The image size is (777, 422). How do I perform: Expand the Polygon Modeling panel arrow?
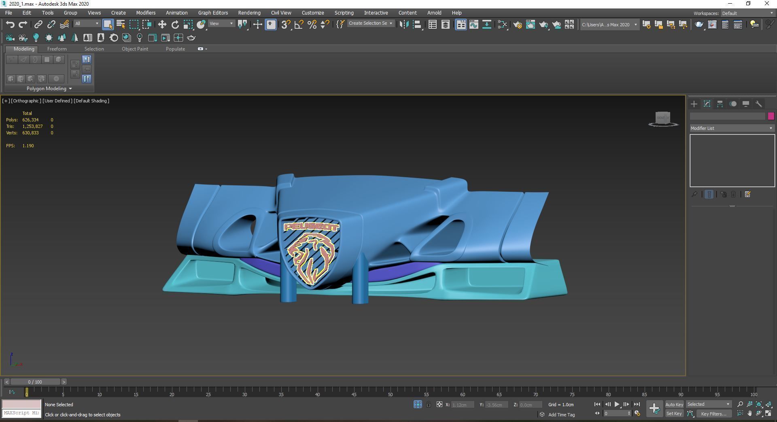70,89
